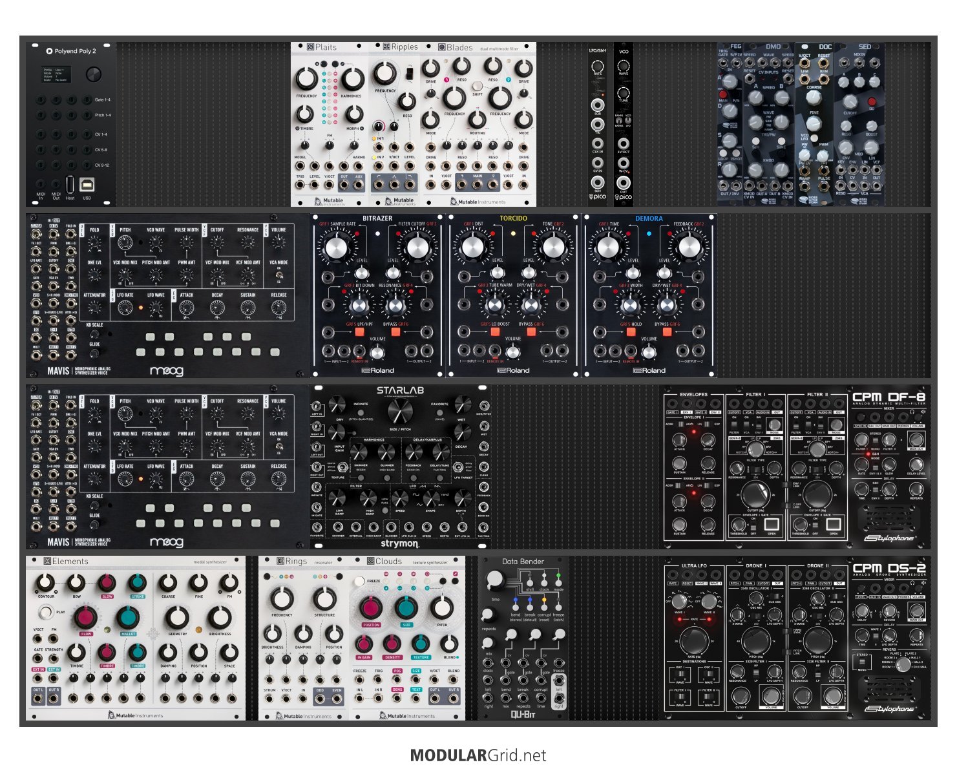Click the Bitrazer SAMPLE RATE knob

[338, 248]
